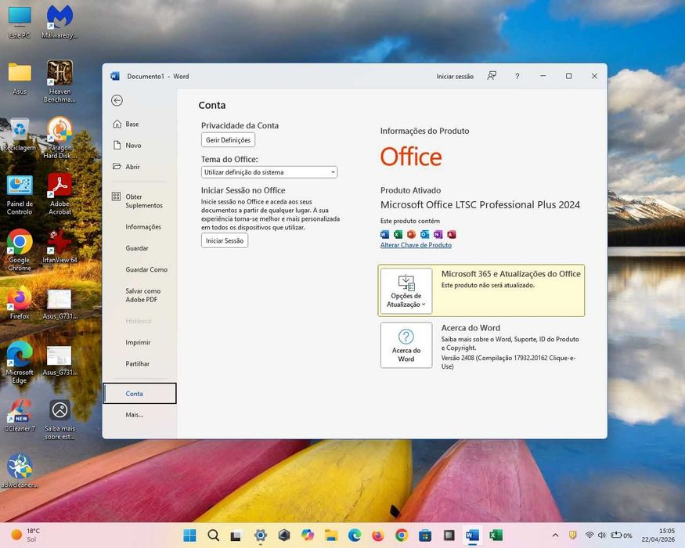Select IrfanView 64 desktop shortcut
The width and height of the screenshot is (685, 548).
(x=59, y=247)
